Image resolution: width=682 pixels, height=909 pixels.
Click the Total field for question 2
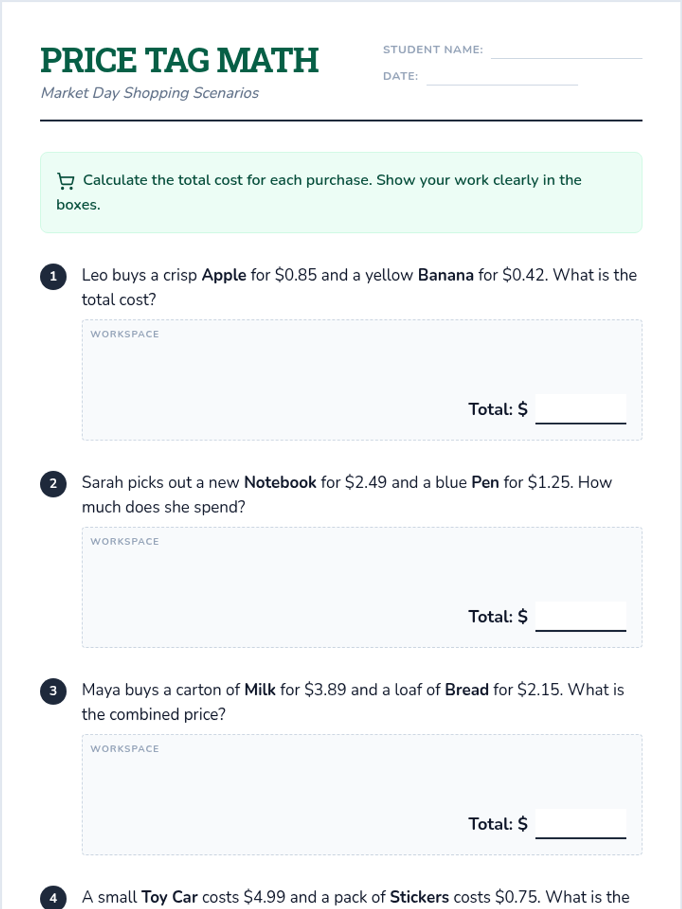(x=580, y=616)
